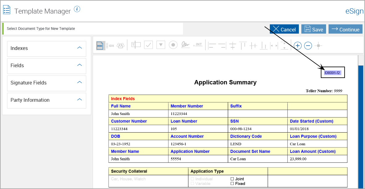Viewport: 365px width, 189px height.
Task: Collapse the Fields panel chevron
Action: pos(80,65)
